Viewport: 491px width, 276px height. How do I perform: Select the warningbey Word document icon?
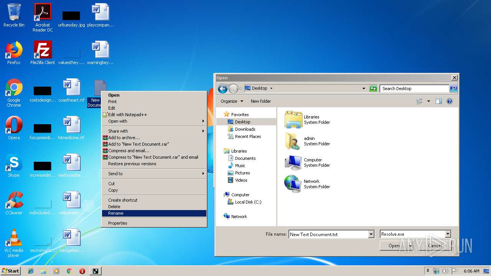tap(101, 53)
